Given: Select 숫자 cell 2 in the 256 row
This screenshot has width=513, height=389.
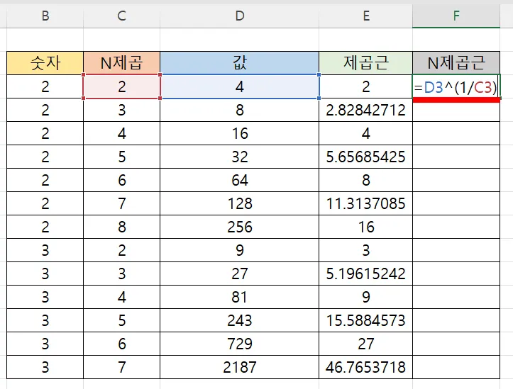Looking at the screenshot, I should pyautogui.click(x=45, y=227).
